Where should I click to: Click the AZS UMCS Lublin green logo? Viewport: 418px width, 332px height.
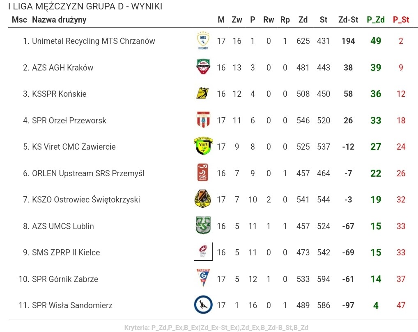203,225
